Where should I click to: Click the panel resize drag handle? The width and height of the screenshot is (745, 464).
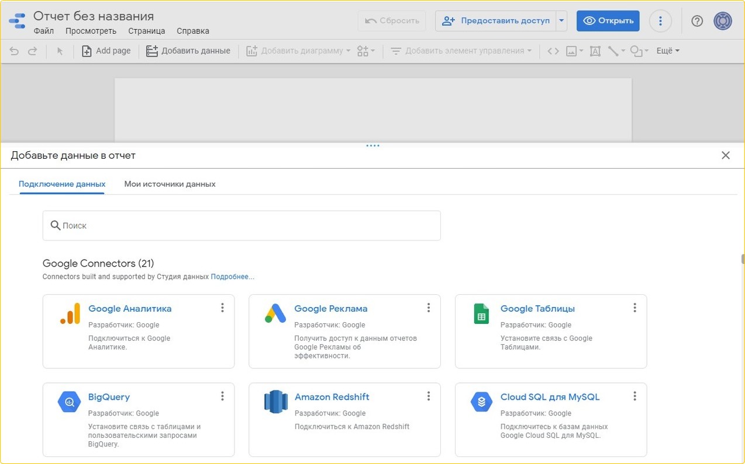pos(372,145)
